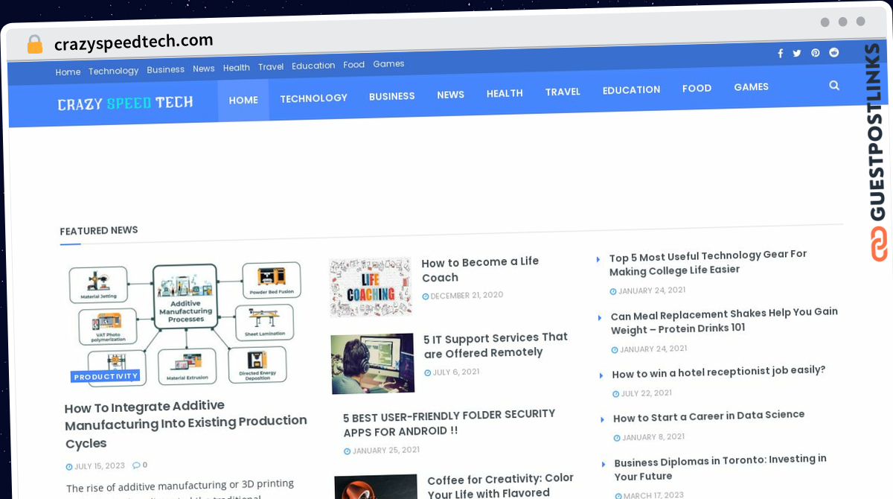This screenshot has height=499, width=893.
Task: Click News in the top utility menu
Action: [203, 69]
